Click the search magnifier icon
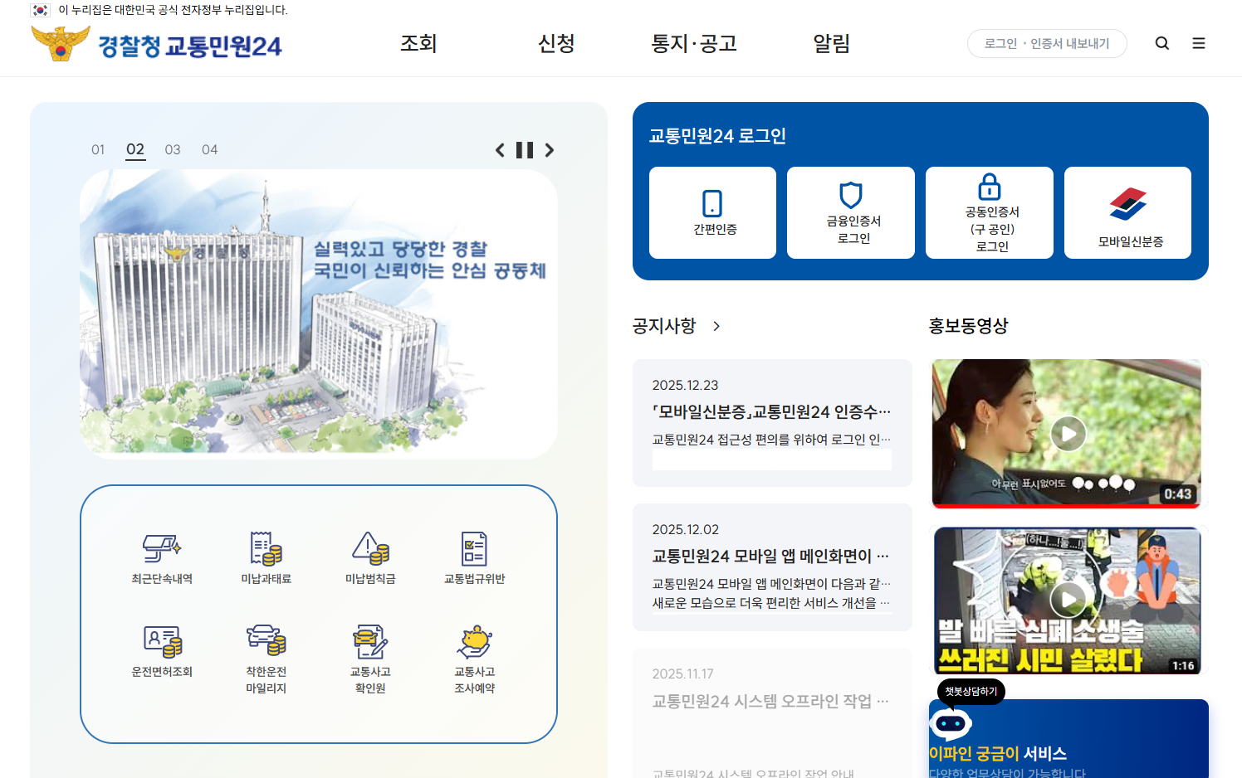1242x778 pixels. click(1162, 43)
